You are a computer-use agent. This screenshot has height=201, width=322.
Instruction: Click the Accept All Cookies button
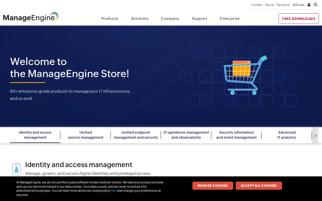point(259,186)
